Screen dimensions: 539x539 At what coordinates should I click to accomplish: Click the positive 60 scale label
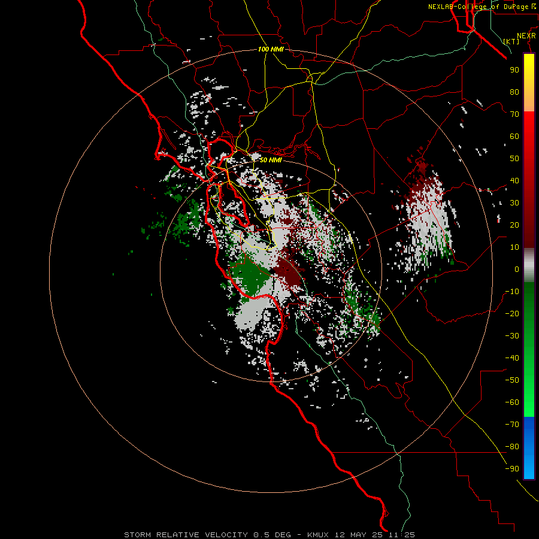click(x=514, y=136)
